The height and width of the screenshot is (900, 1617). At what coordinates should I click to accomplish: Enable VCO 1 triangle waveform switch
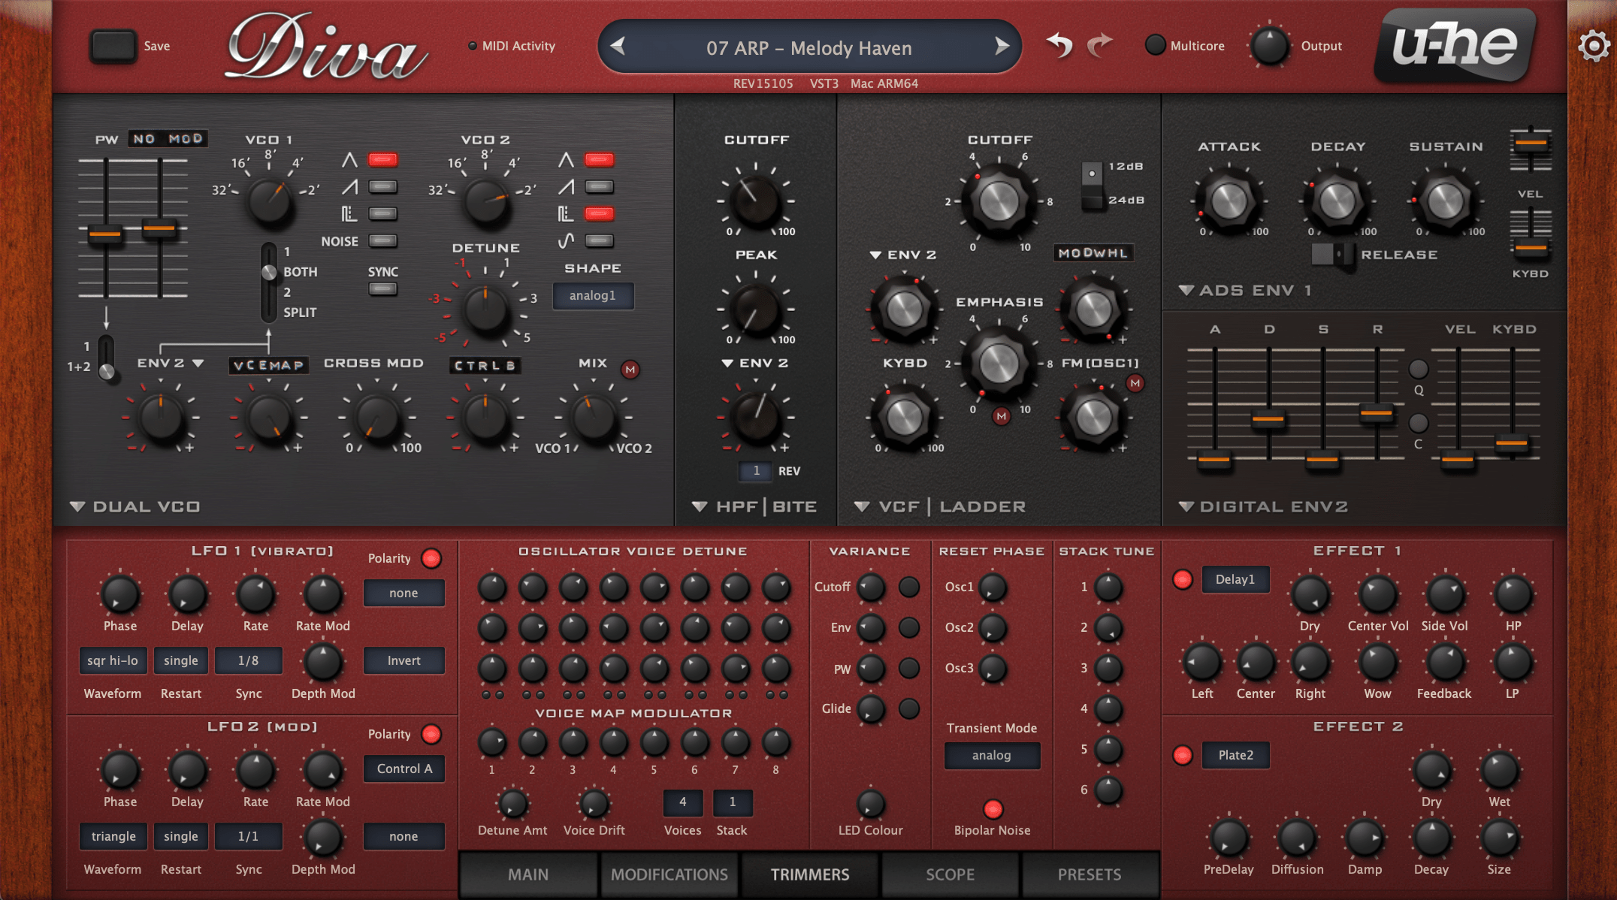click(x=382, y=160)
